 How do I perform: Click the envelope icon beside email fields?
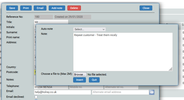pyautogui.click(x=152, y=92)
